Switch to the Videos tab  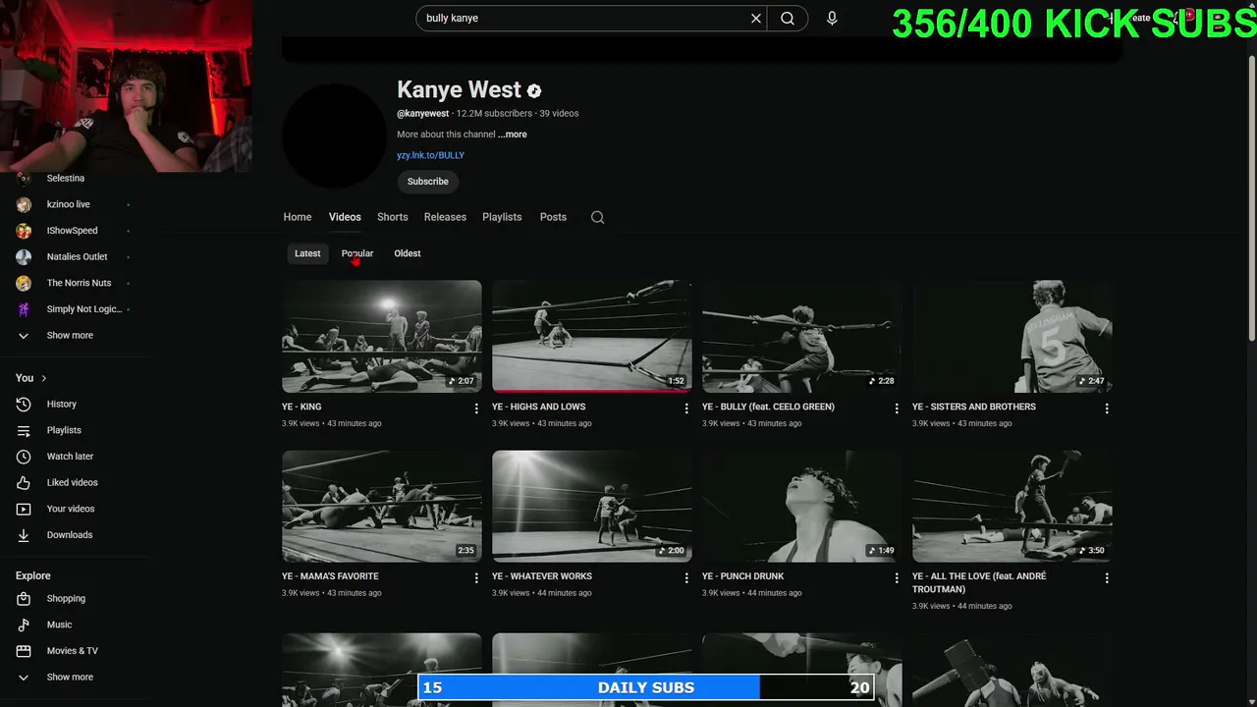(x=345, y=217)
